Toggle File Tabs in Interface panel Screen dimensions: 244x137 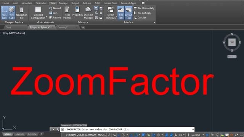tap(121, 13)
